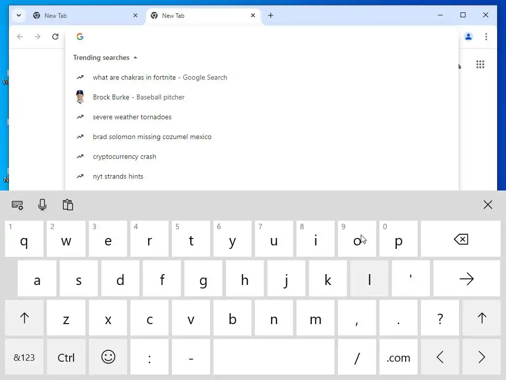Close the second active New Tab
Image resolution: width=506 pixels, height=380 pixels.
pyautogui.click(x=253, y=15)
